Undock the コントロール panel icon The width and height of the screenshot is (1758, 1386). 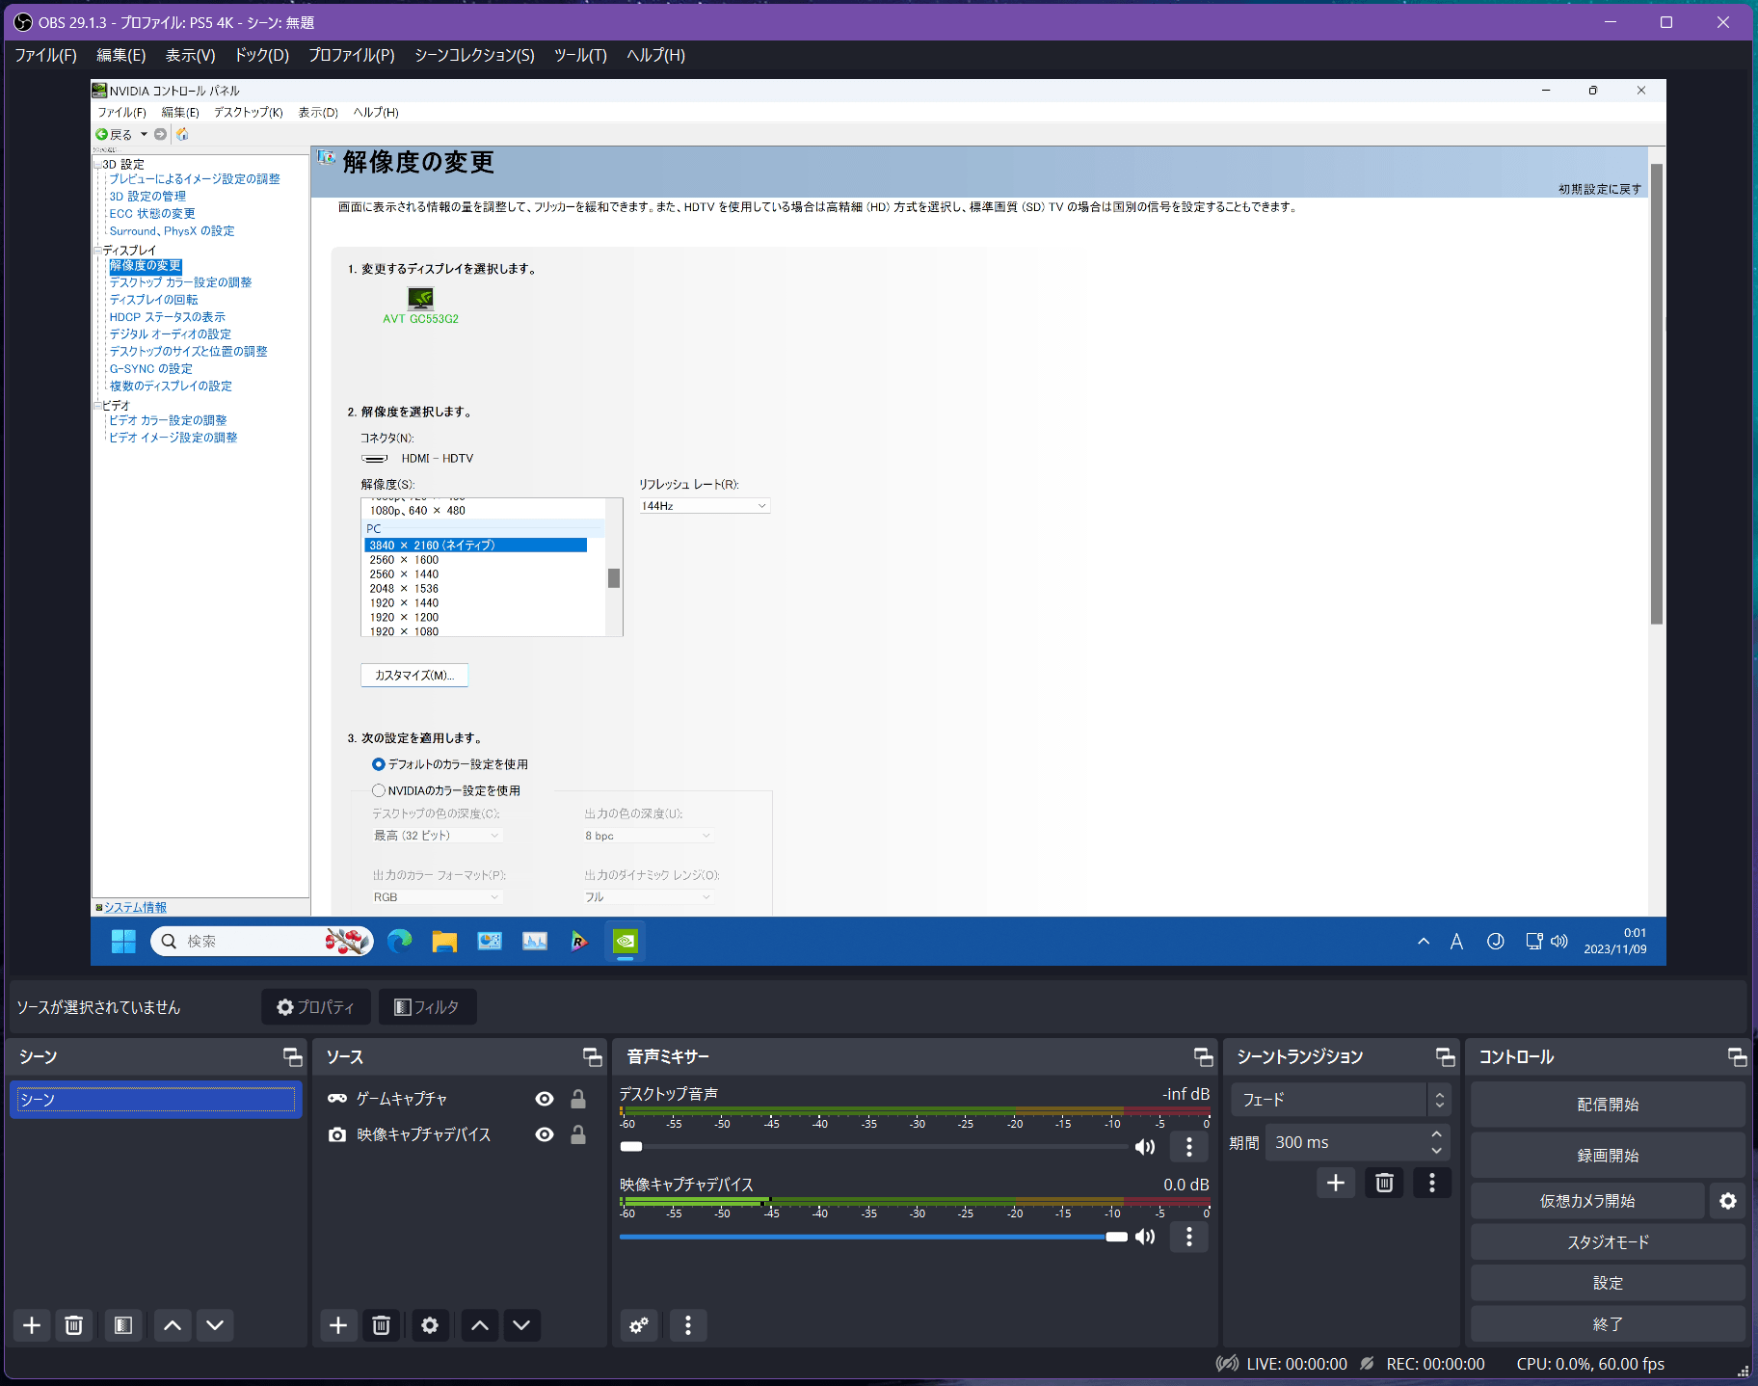tap(1737, 1057)
